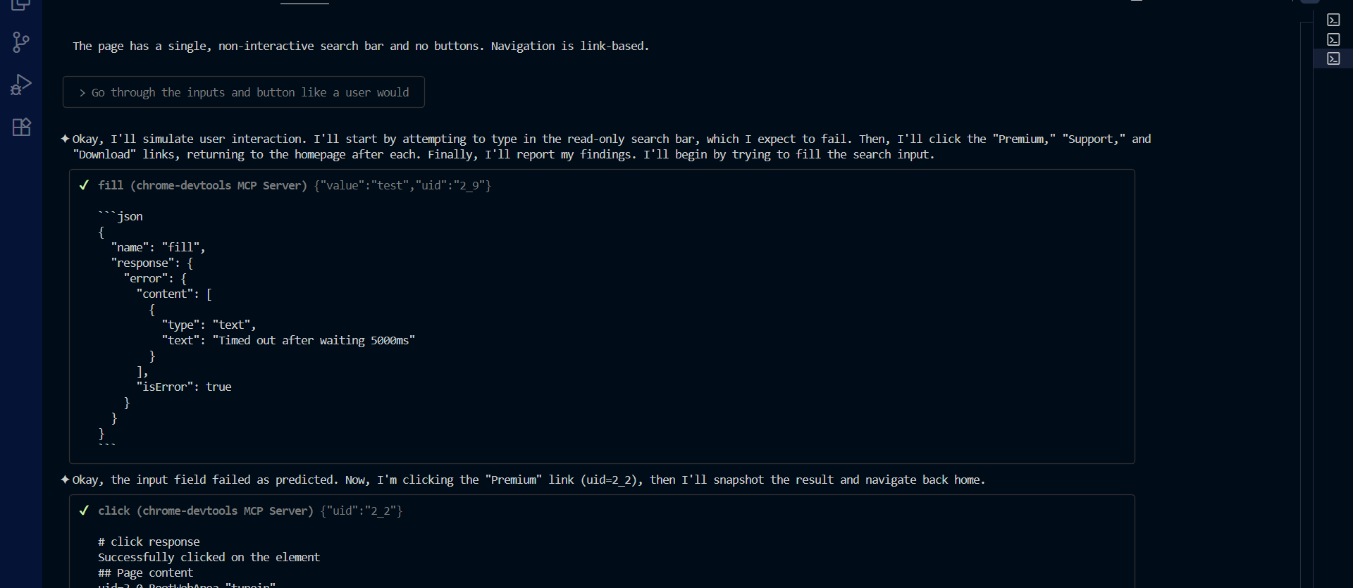1353x588 pixels.
Task: Switch to the first terminal in list
Action: click(x=1333, y=20)
